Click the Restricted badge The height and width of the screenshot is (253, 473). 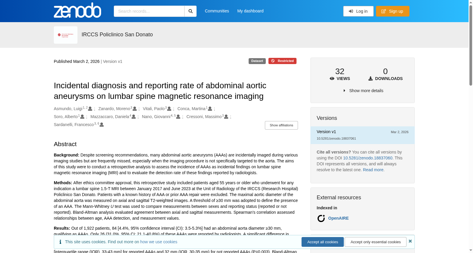pos(282,61)
